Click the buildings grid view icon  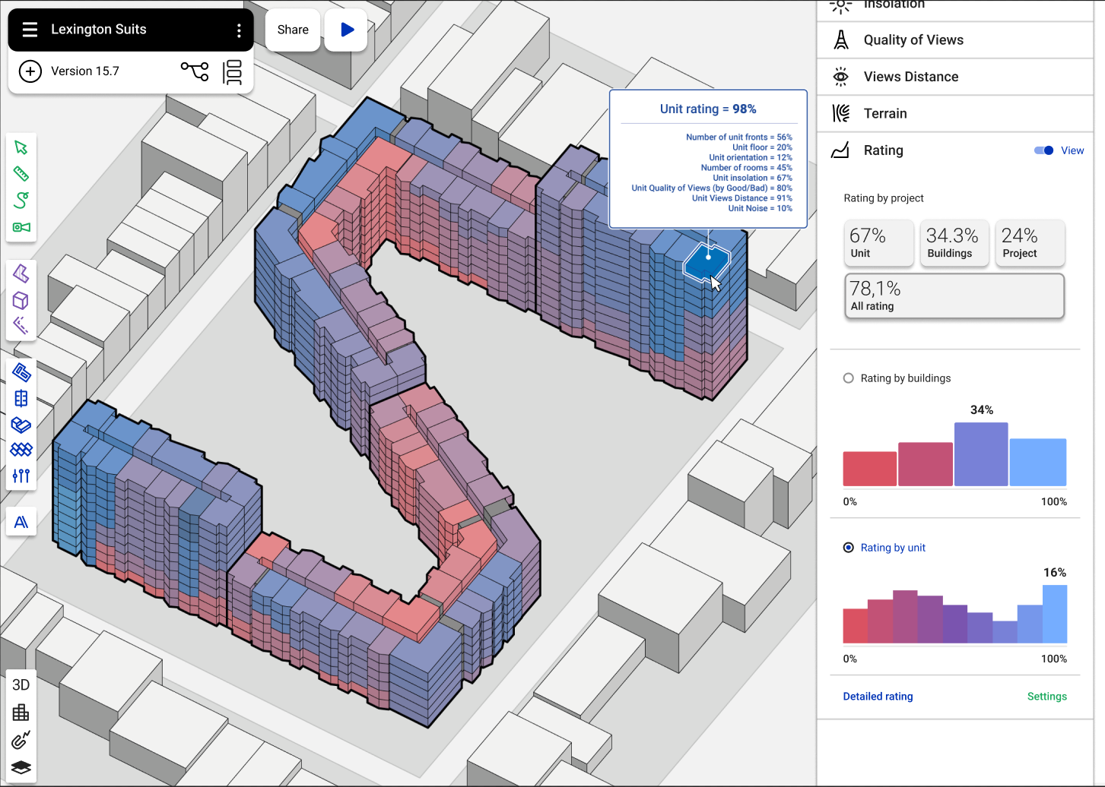click(x=21, y=713)
